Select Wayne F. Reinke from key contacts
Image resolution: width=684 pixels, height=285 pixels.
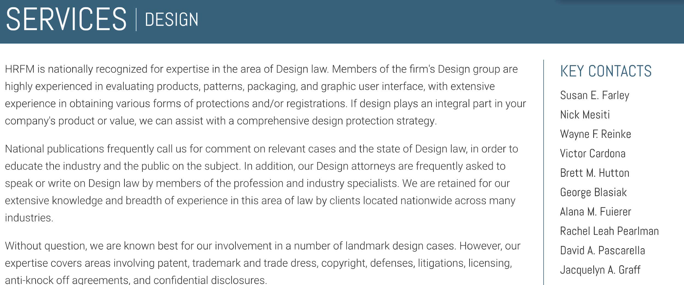point(595,134)
